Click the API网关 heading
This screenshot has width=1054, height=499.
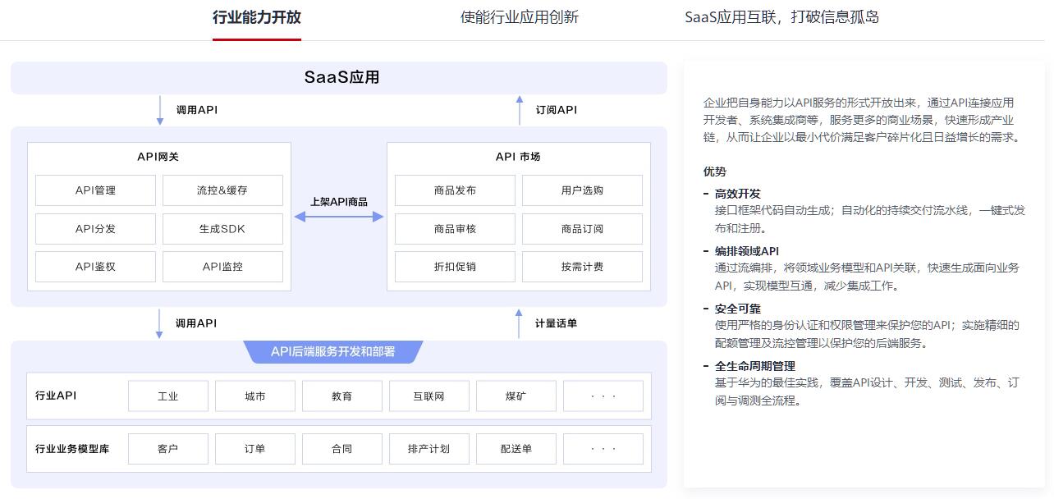coord(158,157)
